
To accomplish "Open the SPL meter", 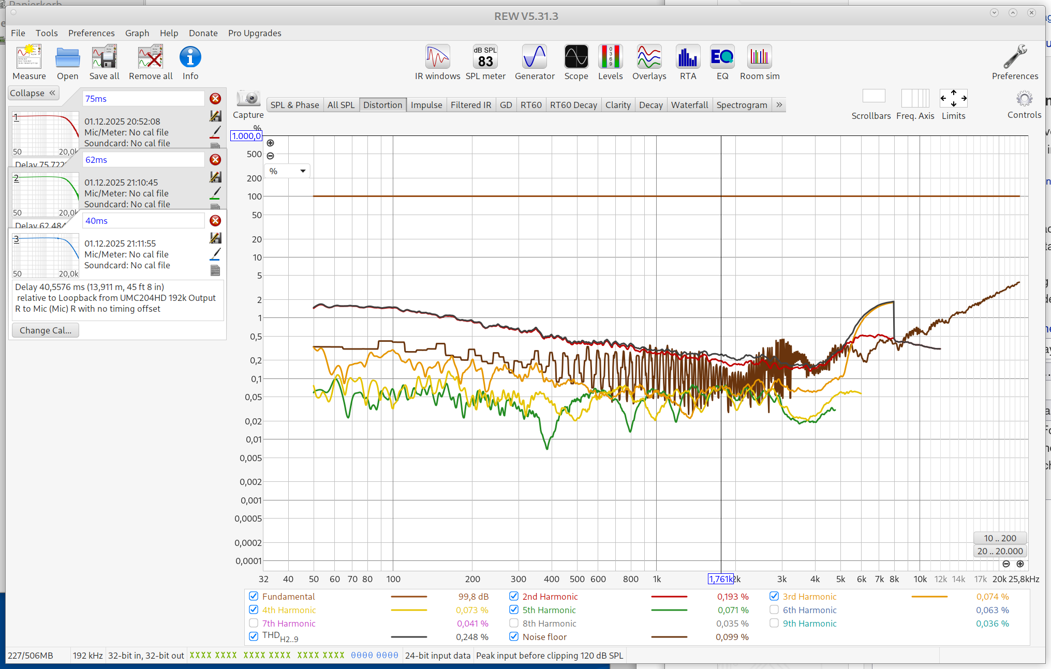I will (485, 57).
